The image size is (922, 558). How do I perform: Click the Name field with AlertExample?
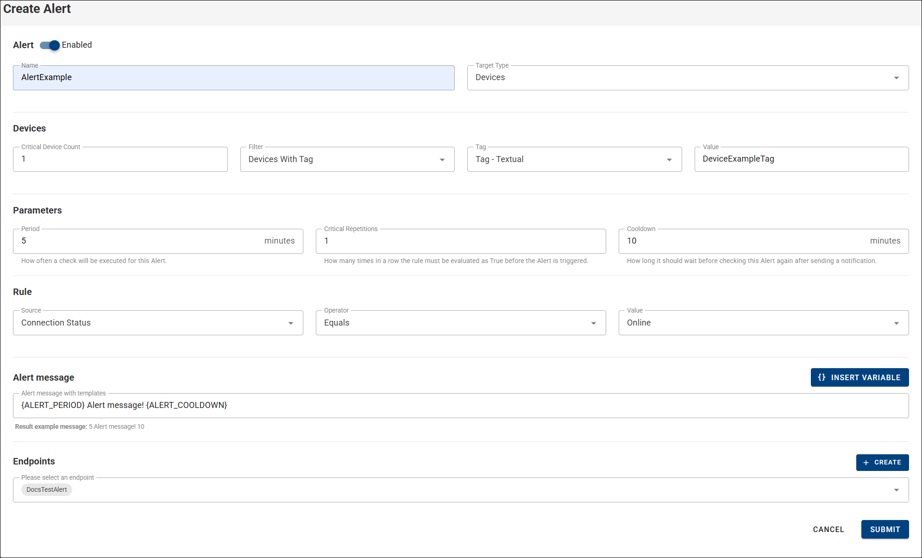234,77
